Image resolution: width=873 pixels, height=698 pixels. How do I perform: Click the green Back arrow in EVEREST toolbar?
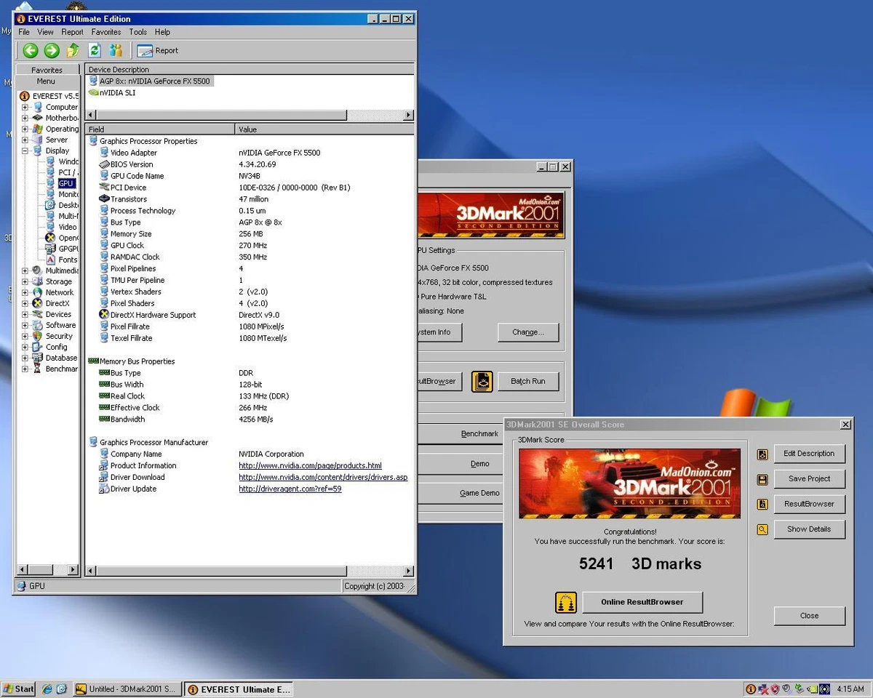pyautogui.click(x=31, y=50)
